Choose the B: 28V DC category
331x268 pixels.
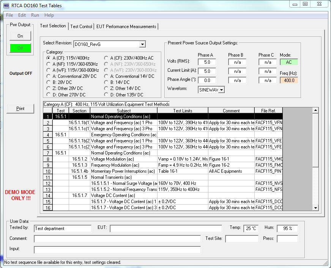[x=49, y=82]
